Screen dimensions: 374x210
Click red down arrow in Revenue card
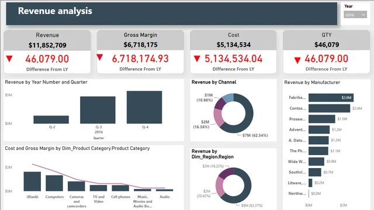[x=9, y=58]
